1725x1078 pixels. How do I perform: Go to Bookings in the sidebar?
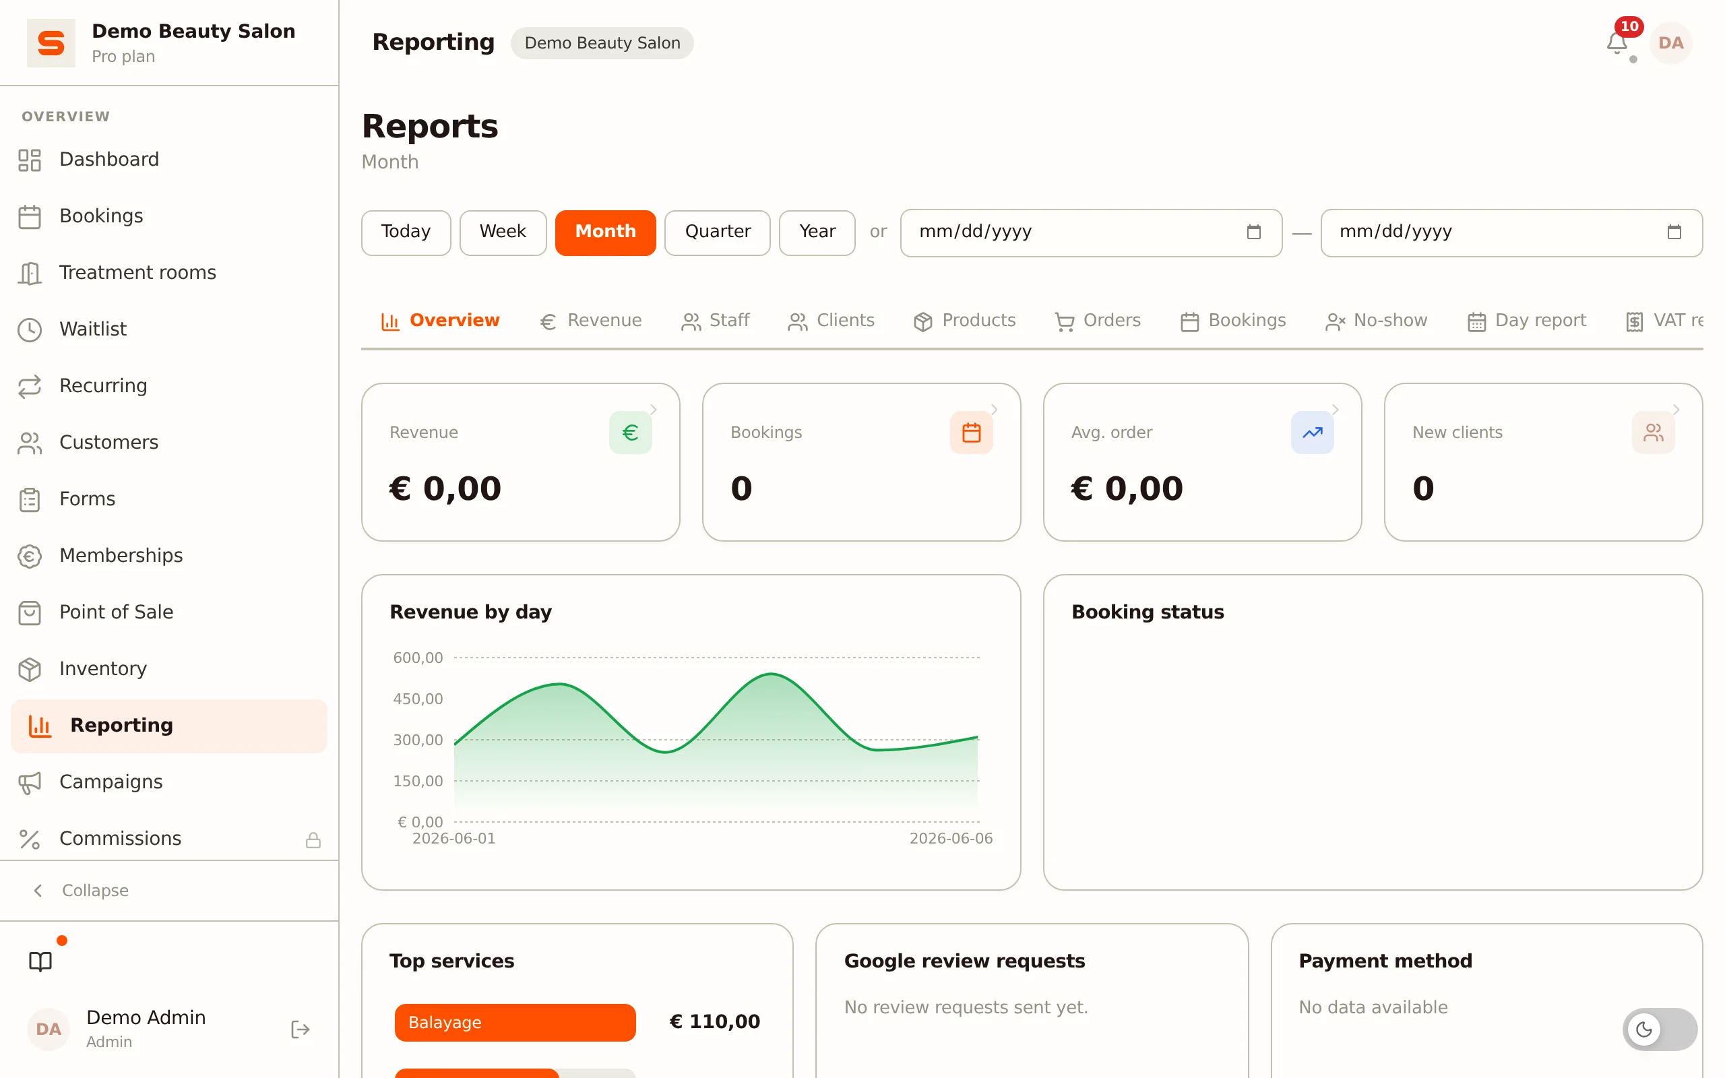click(x=169, y=216)
